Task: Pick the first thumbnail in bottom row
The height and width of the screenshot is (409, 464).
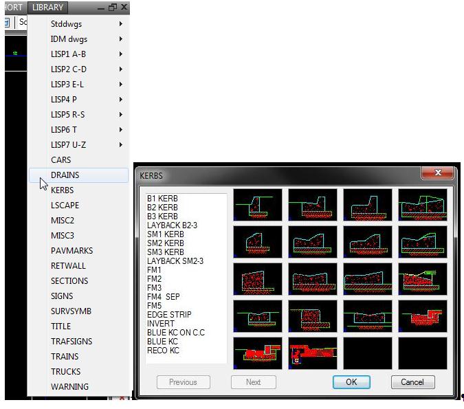Action: (258, 353)
